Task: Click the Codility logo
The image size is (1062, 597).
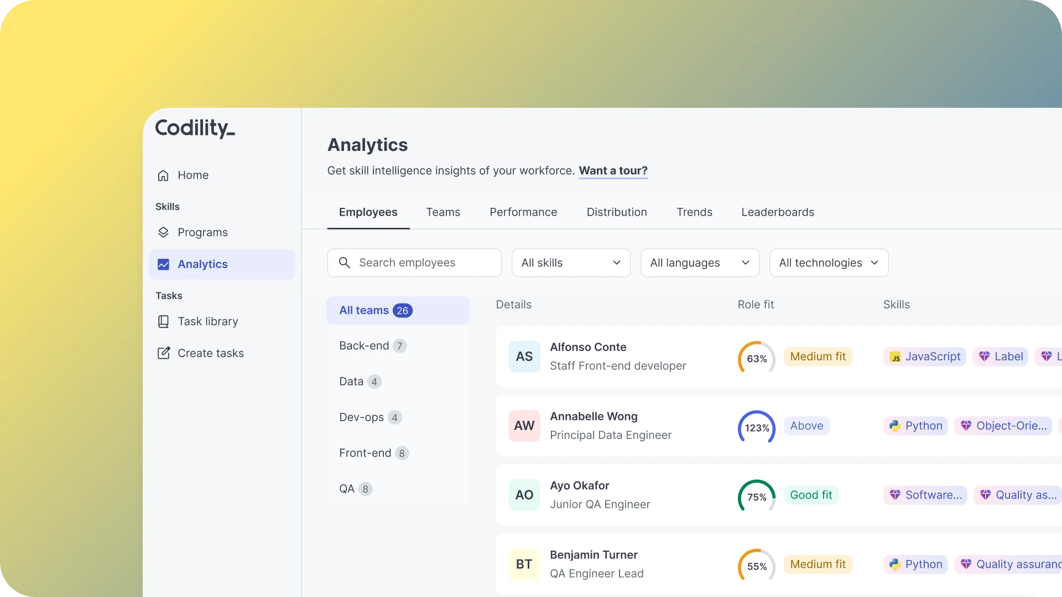Action: click(195, 128)
